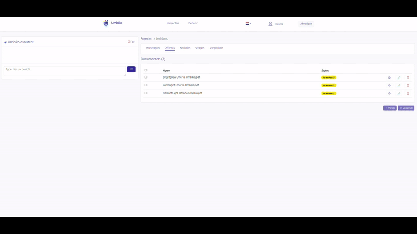Click the message input field 'Type hier uw bericht'

[x=65, y=71]
